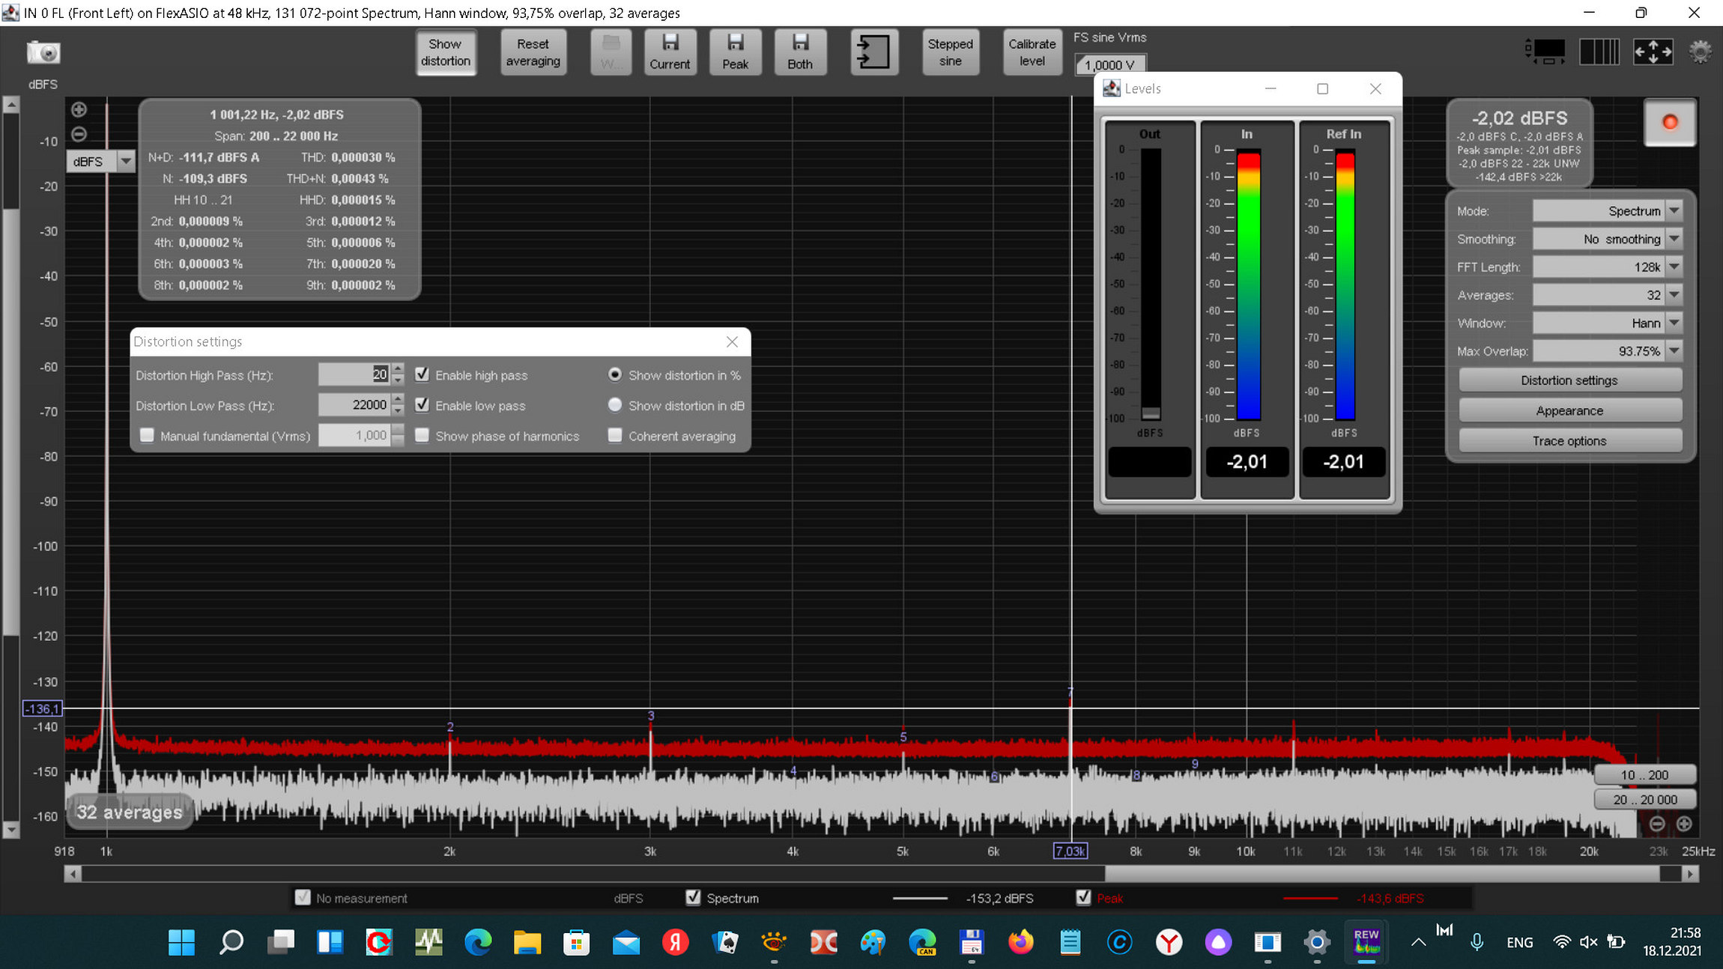Zoom in horizontal axis plus icon

(x=1684, y=824)
